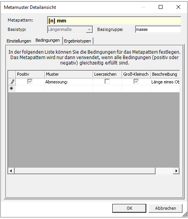188x219 pixels.
Task: Close the Metamuster Detailansicht dialog
Action: click(178, 7)
